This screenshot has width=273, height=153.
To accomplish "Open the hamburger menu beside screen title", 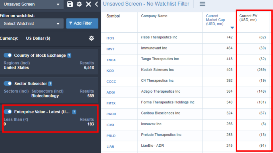I will [202, 4].
